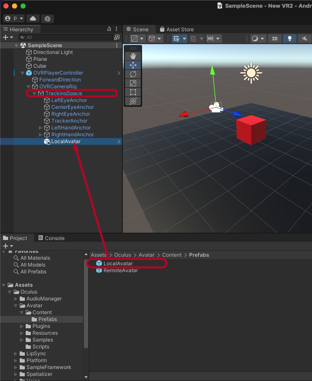Switch to the Asset Store tab

pyautogui.click(x=177, y=30)
